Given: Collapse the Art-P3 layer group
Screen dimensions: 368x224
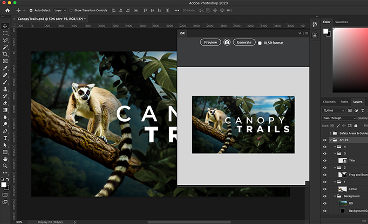Looking at the screenshot, I should click(330, 140).
